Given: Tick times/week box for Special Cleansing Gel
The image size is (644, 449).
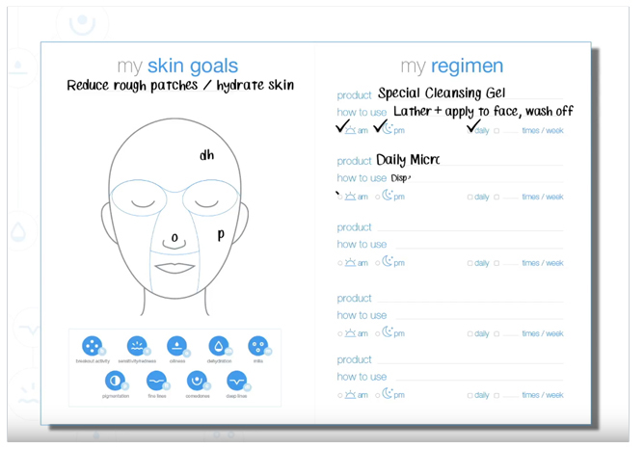Looking at the screenshot, I should pyautogui.click(x=496, y=130).
